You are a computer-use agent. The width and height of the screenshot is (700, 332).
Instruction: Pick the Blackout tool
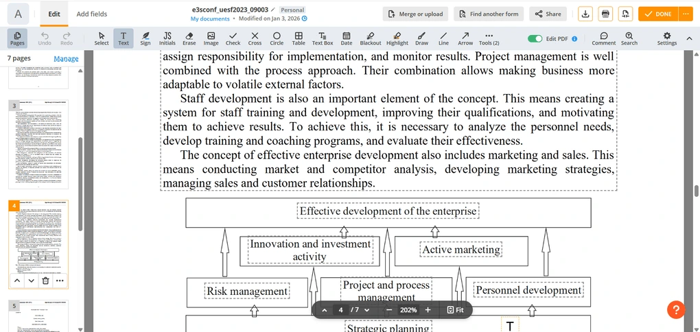click(x=370, y=38)
